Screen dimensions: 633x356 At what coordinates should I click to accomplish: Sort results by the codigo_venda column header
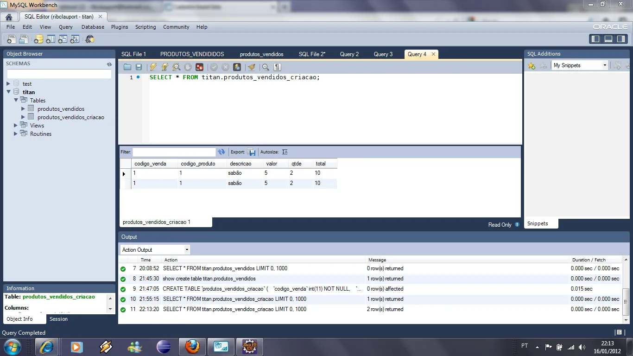click(x=155, y=164)
